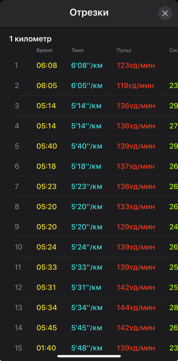This screenshot has height=361, width=178.
Task: Tap the 133уд/мин pulse in split 8
Action: pos(136,207)
